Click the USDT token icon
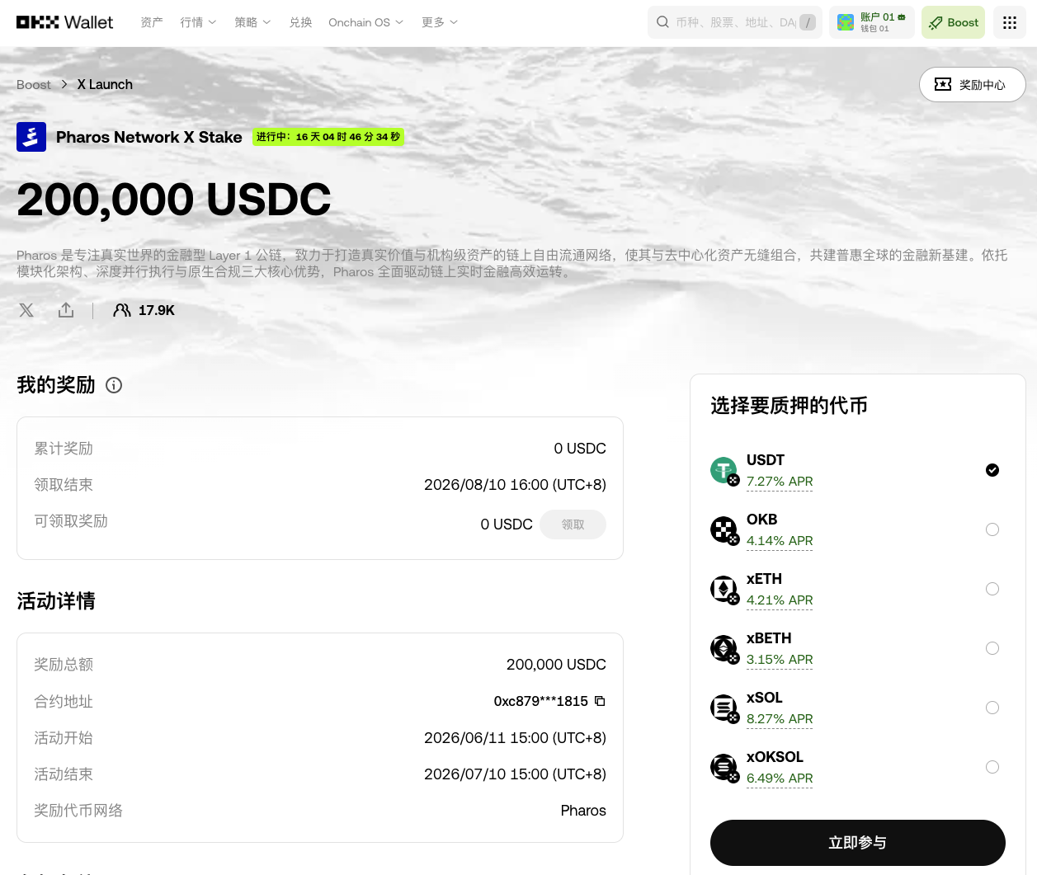Screen dimensions: 1037x875 tap(724, 471)
